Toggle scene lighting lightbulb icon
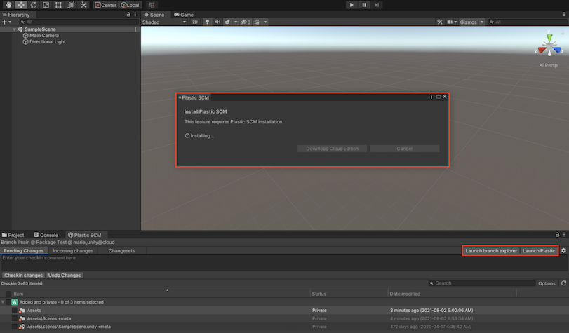The image size is (569, 333). [208, 22]
